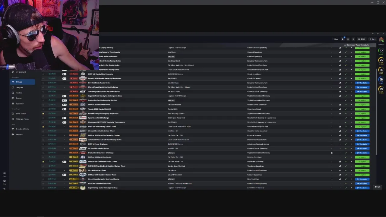Open My Content in the sidebar

pos(21,72)
